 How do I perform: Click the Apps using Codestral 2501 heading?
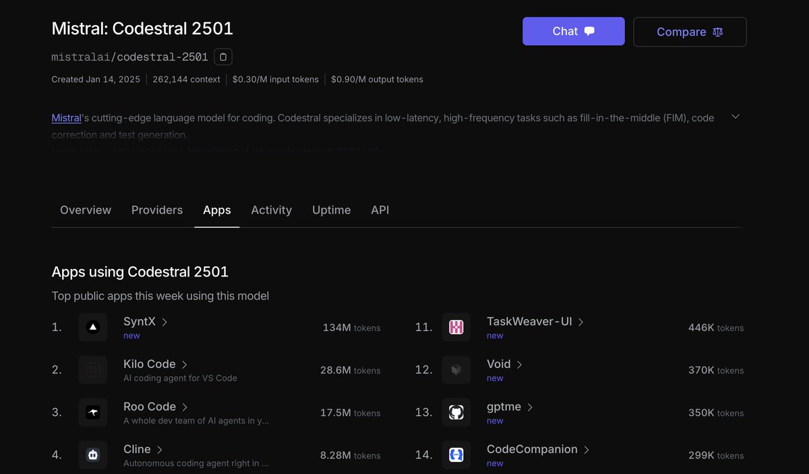click(140, 272)
